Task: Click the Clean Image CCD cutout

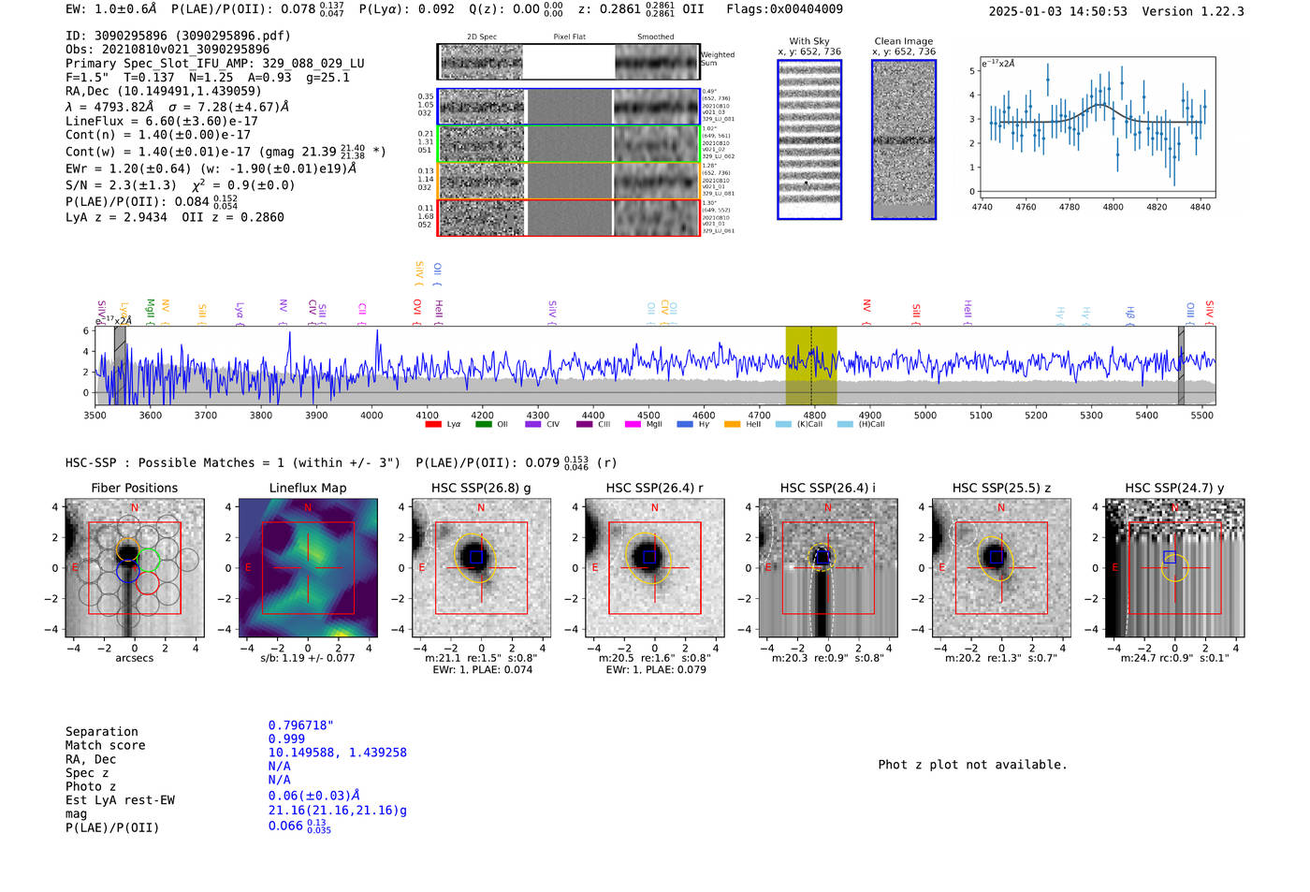Action: click(904, 139)
